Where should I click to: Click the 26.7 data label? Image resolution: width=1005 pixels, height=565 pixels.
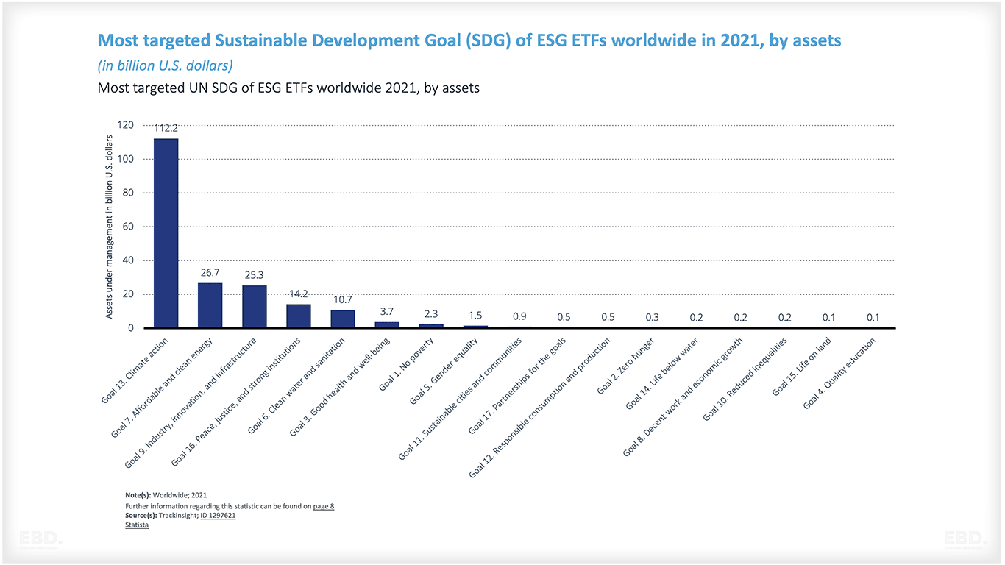[210, 273]
